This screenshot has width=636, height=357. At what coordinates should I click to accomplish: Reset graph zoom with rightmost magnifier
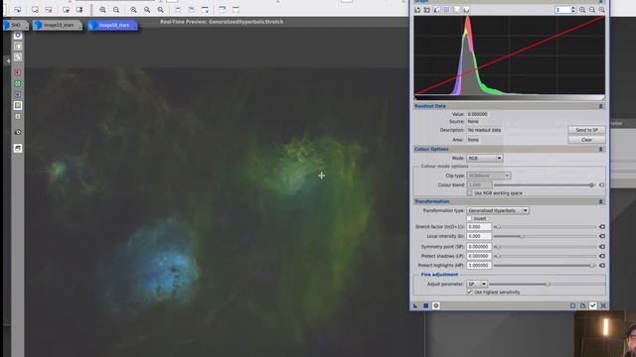tap(601, 9)
